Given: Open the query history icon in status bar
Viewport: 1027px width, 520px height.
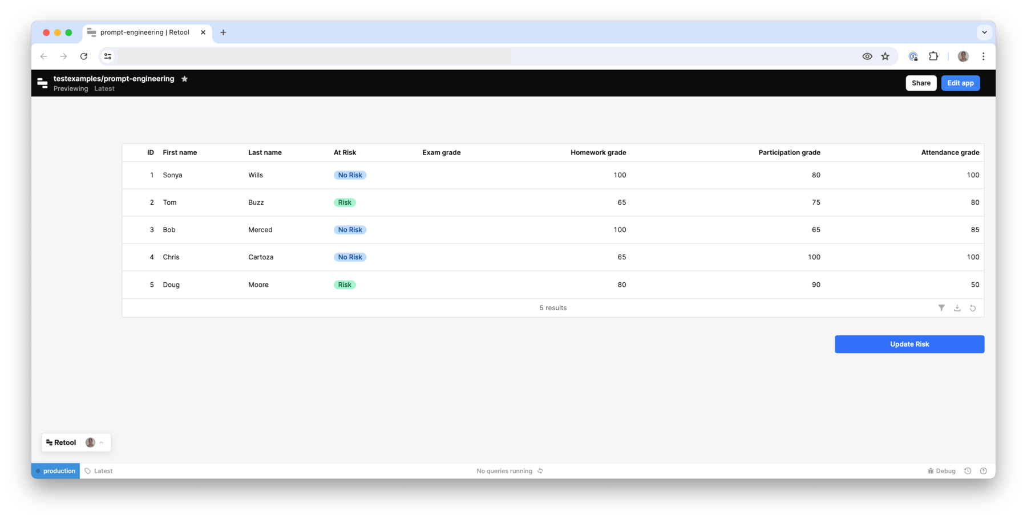Looking at the screenshot, I should (x=968, y=471).
